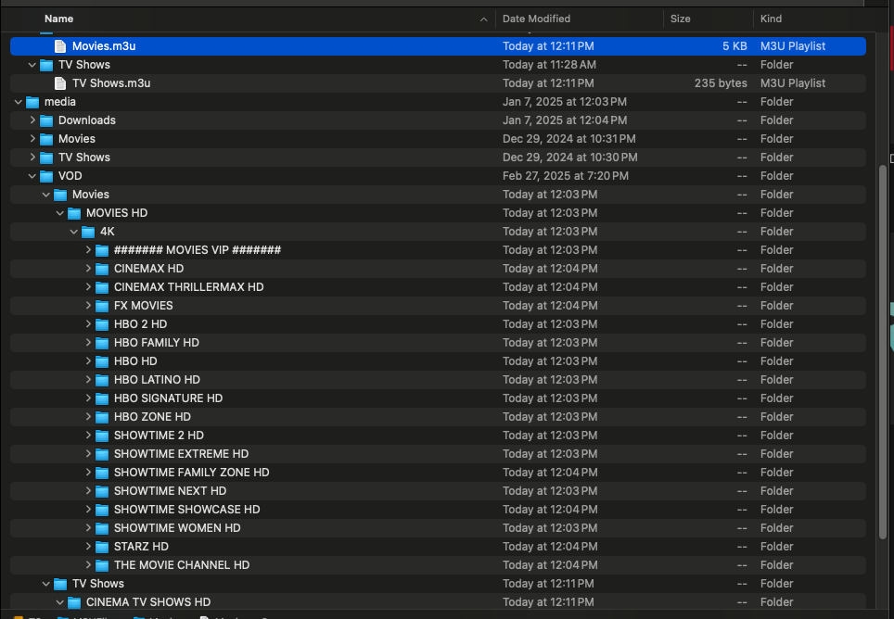Click the FX MOVIES folder icon
Image resolution: width=894 pixels, height=619 pixels.
[x=102, y=306]
